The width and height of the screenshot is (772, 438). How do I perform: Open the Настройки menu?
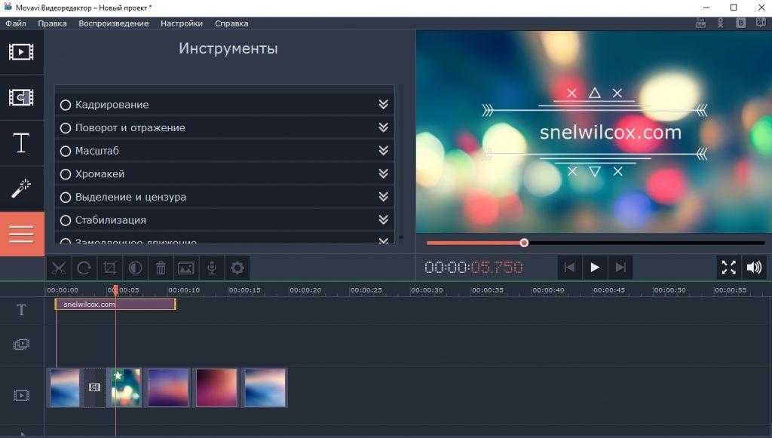[182, 23]
